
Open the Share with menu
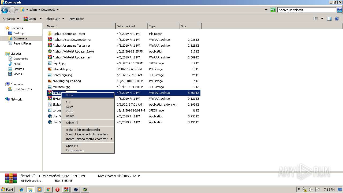55,19
